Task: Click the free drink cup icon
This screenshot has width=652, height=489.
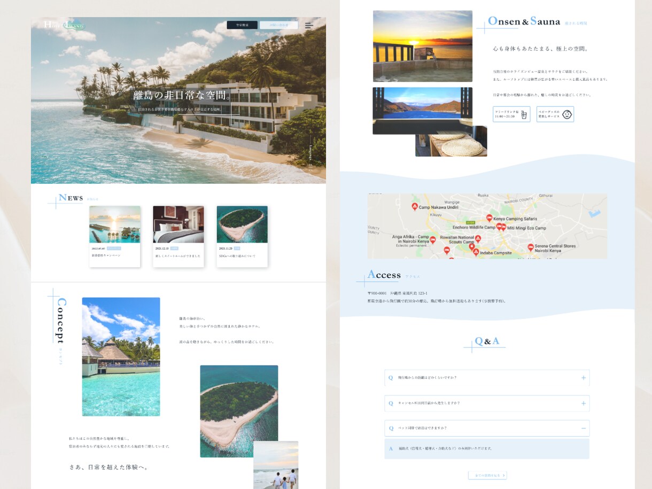Action: coord(524,114)
